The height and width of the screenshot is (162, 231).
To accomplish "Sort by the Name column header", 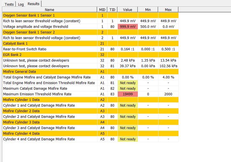I will pos(49,10).
